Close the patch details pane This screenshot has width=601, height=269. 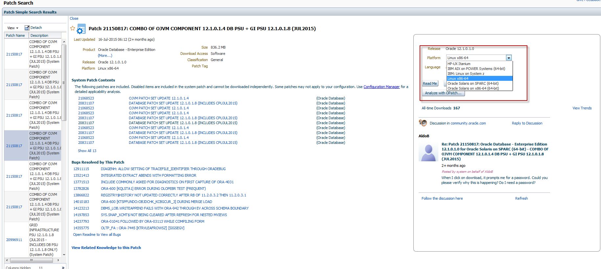[74, 18]
